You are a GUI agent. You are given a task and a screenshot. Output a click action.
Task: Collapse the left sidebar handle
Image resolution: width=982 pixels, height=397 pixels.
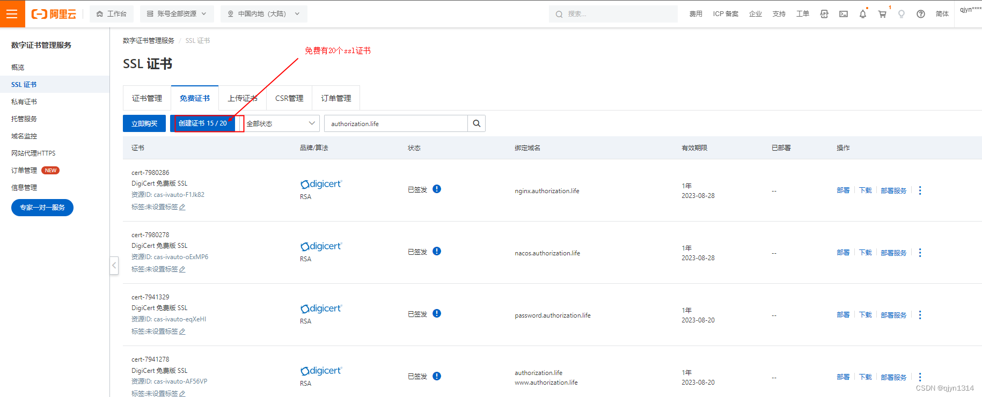click(x=114, y=266)
